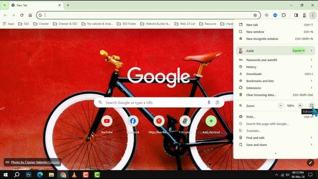Open File Explorer from taskbar

[x=51, y=175]
